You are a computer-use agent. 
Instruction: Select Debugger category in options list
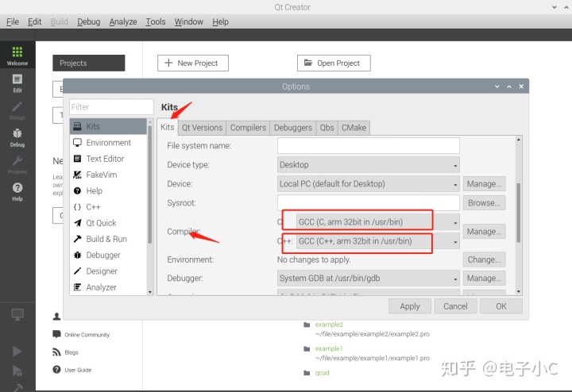point(108,255)
